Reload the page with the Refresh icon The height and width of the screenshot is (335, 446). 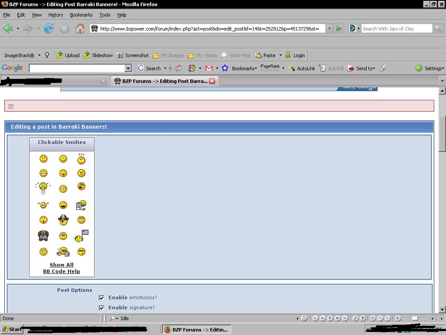(x=49, y=28)
